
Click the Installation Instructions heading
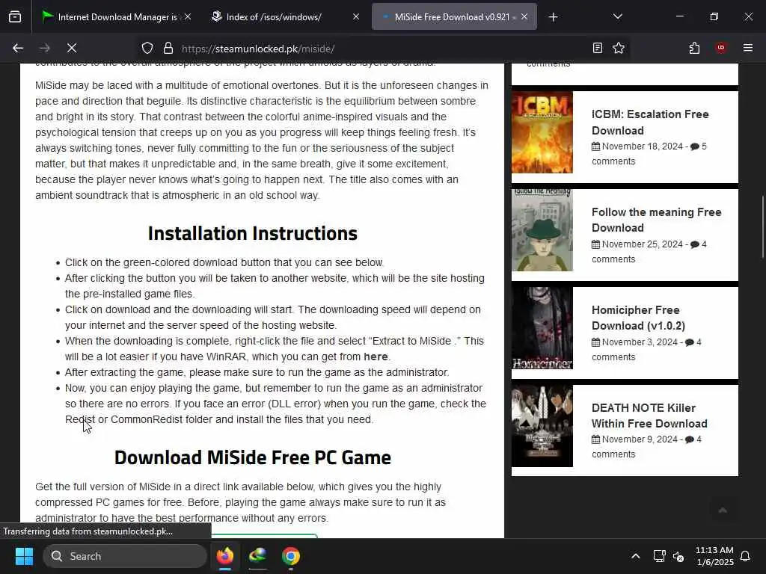tap(253, 233)
